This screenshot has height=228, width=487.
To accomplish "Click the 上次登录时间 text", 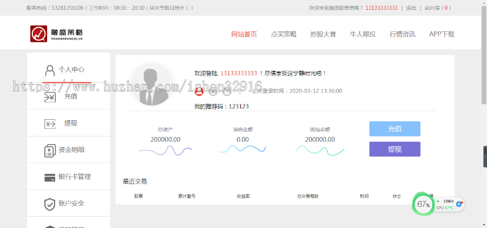I will [297, 91].
